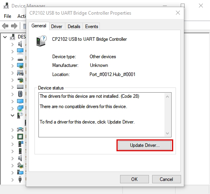Click inside the Device status text box
This screenshot has width=210, height=194.
click(x=102, y=115)
